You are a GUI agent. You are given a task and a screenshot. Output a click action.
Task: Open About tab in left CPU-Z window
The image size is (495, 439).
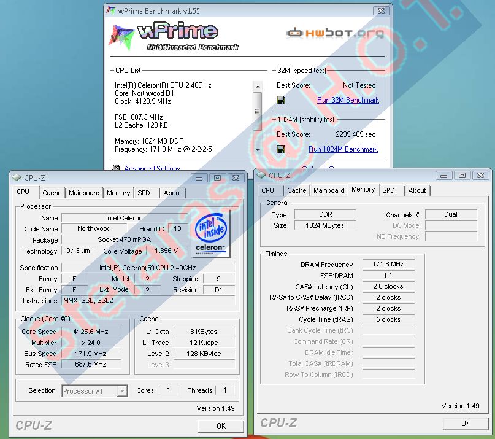pyautogui.click(x=172, y=193)
